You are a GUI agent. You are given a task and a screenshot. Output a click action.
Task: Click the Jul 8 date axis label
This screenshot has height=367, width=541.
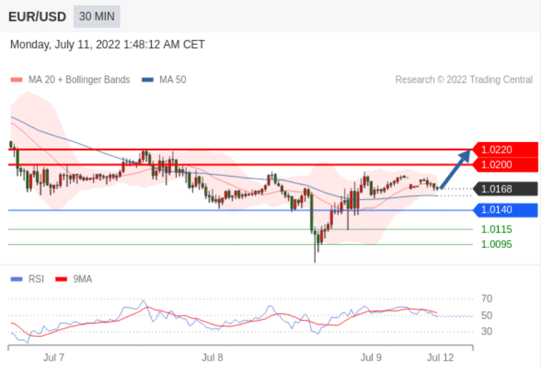[x=212, y=358]
